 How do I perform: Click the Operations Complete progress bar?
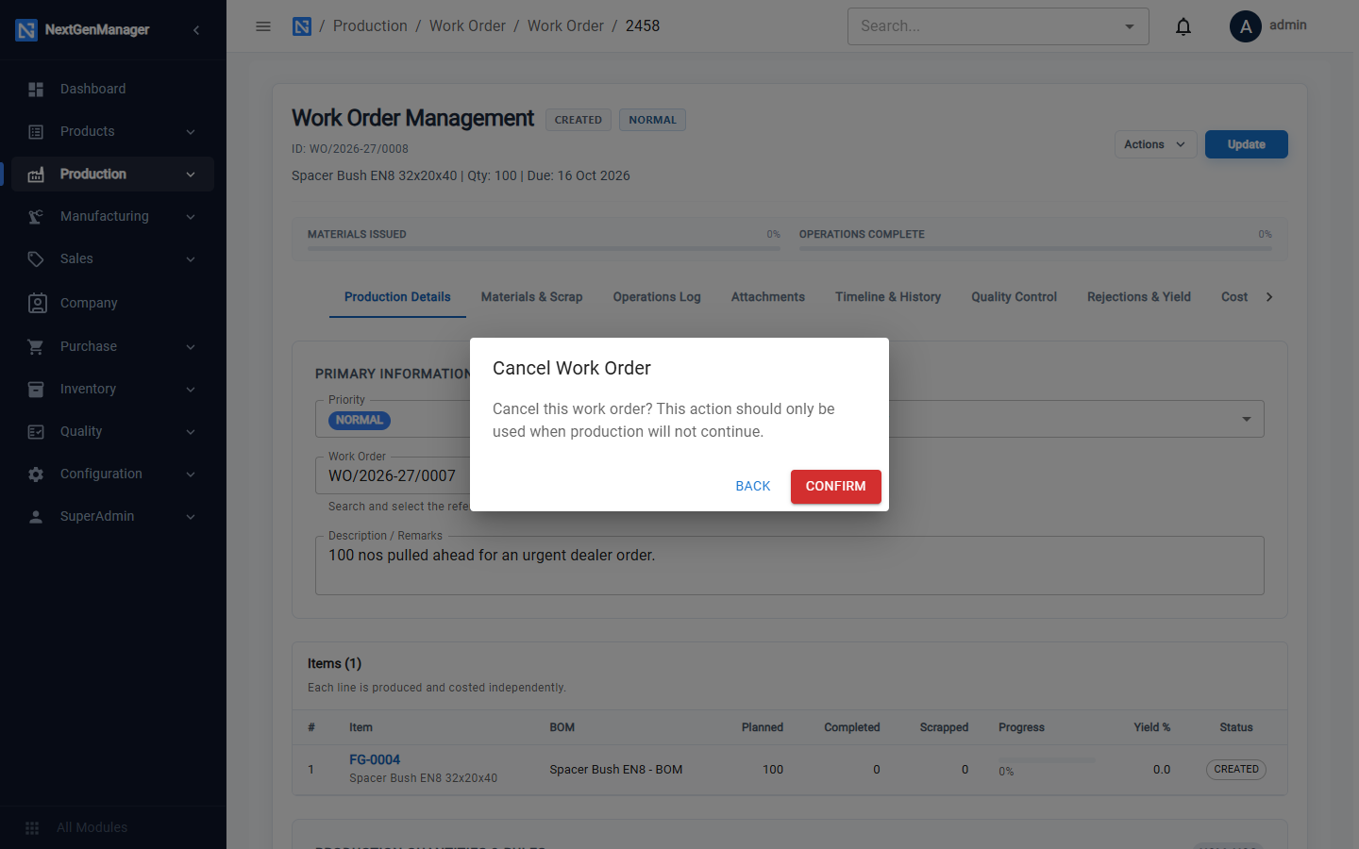(x=1035, y=249)
